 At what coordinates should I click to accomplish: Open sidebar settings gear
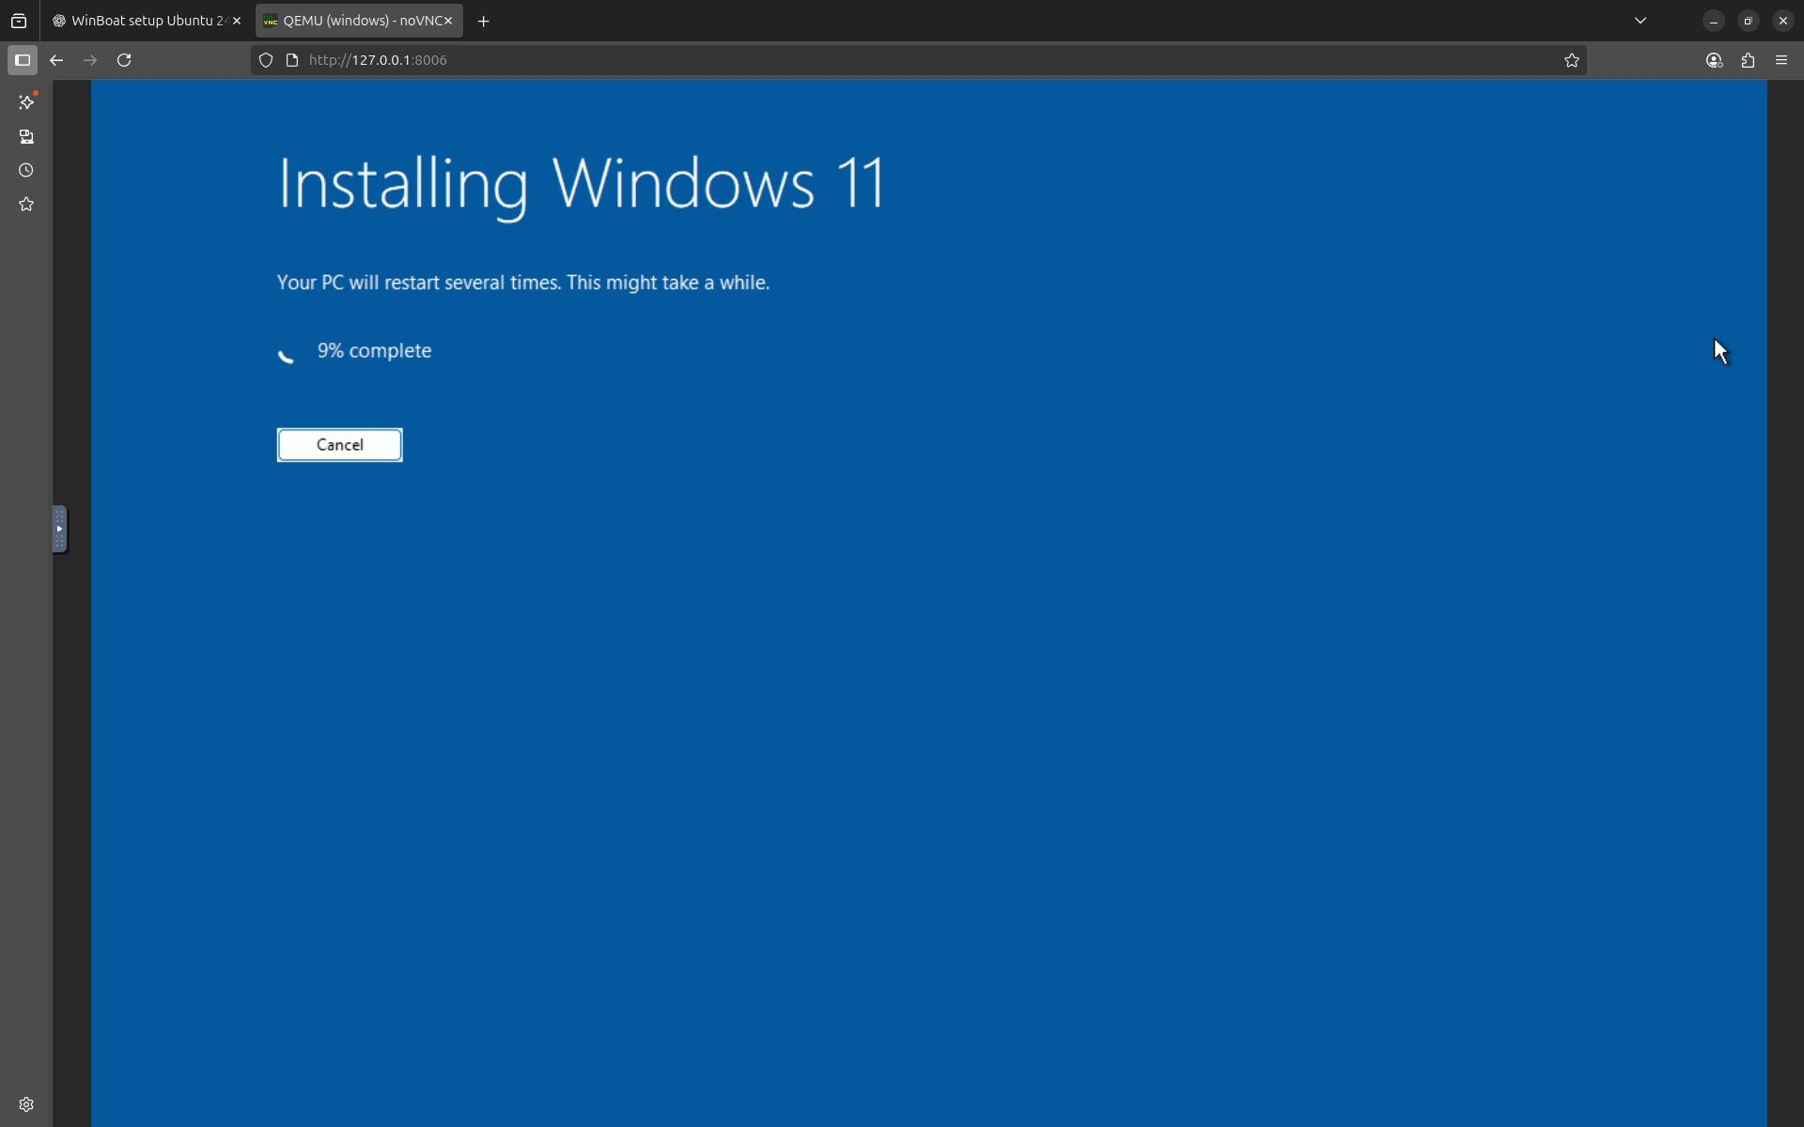[26, 1104]
